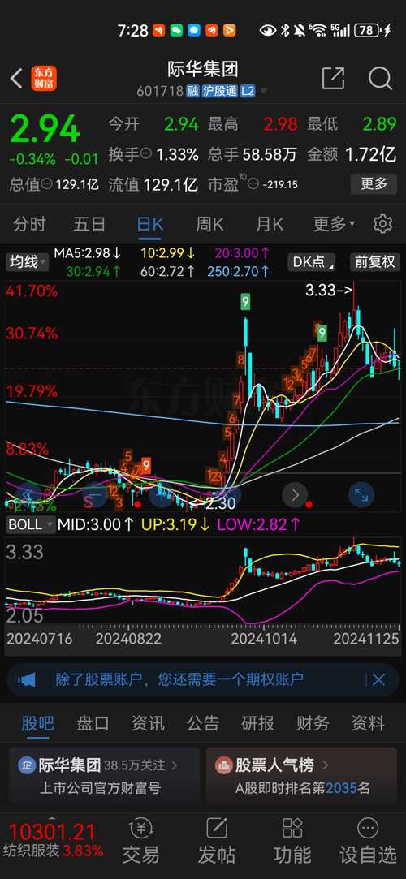Tap the 更多 button beside 市盈

click(x=374, y=183)
